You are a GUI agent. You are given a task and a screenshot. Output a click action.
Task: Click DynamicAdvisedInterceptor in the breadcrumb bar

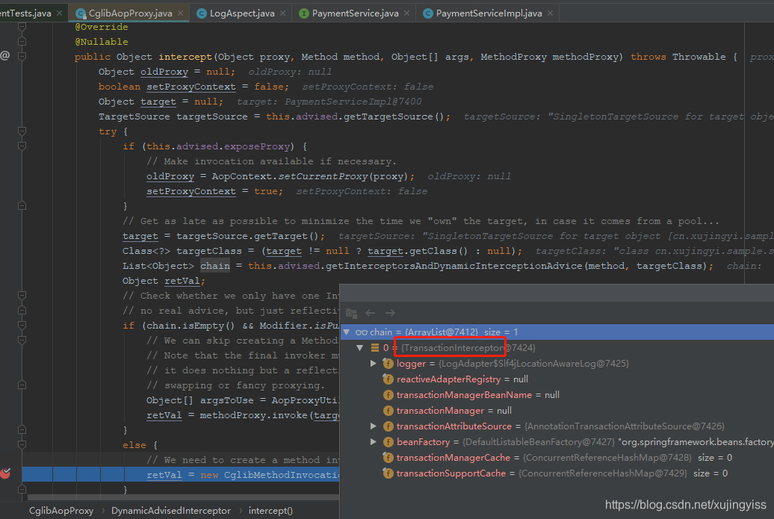coord(170,510)
